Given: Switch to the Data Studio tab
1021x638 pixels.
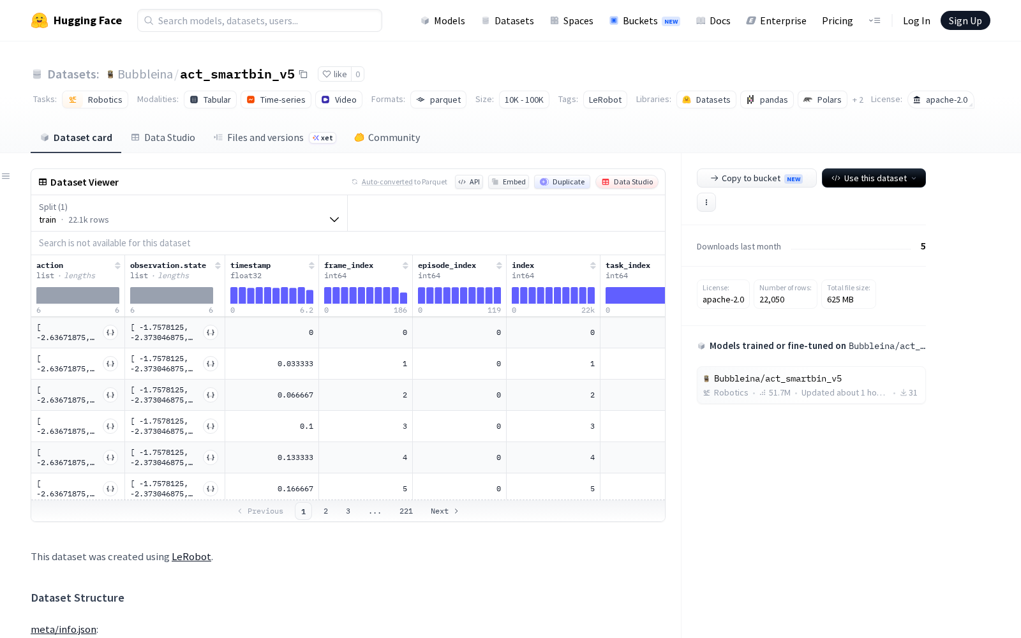Looking at the screenshot, I should coord(163,138).
